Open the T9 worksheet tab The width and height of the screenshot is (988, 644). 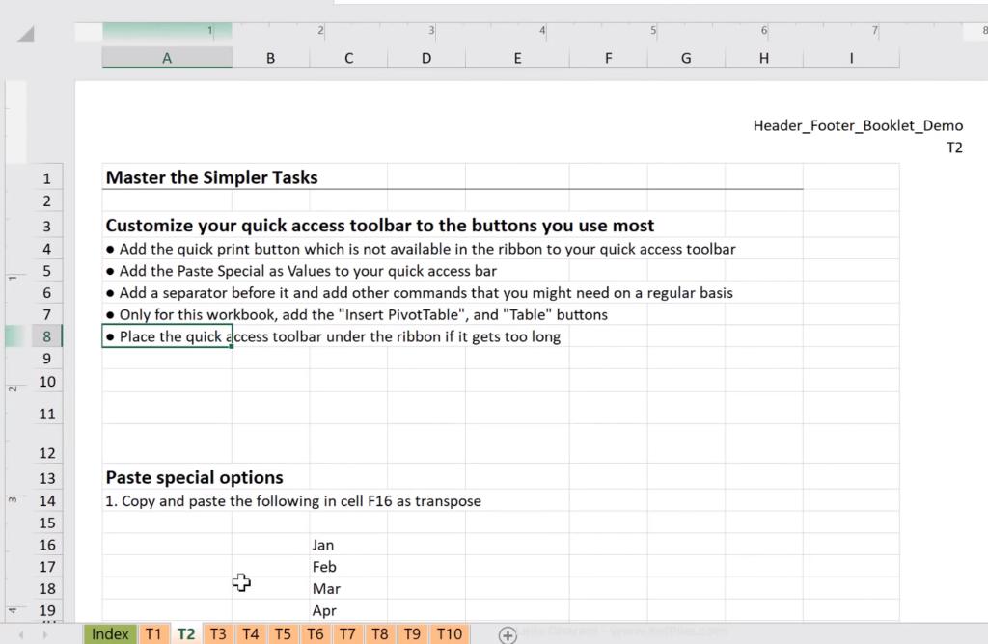[x=412, y=633]
